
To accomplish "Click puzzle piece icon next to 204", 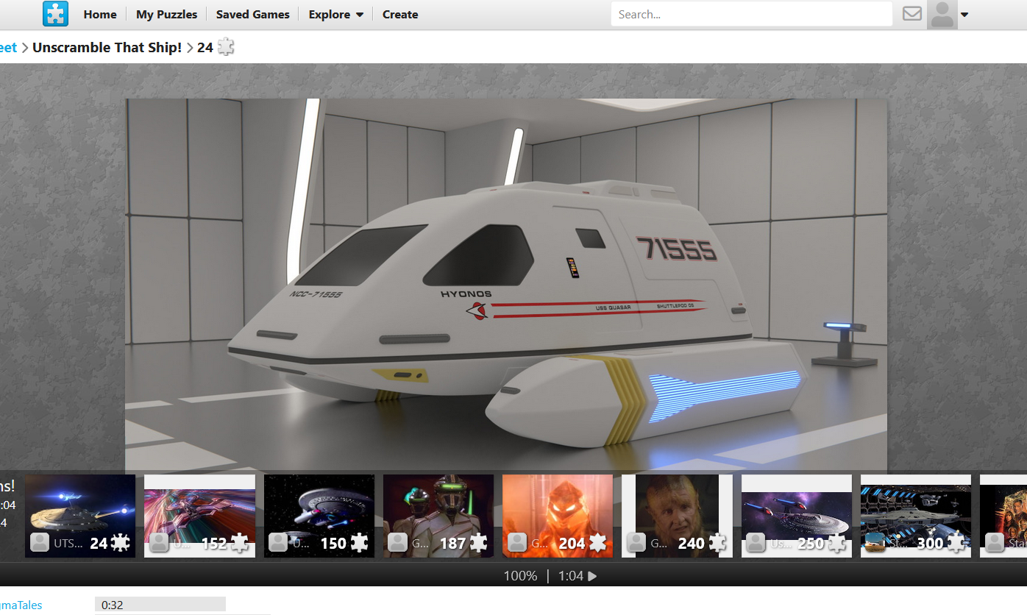I will 597,543.
